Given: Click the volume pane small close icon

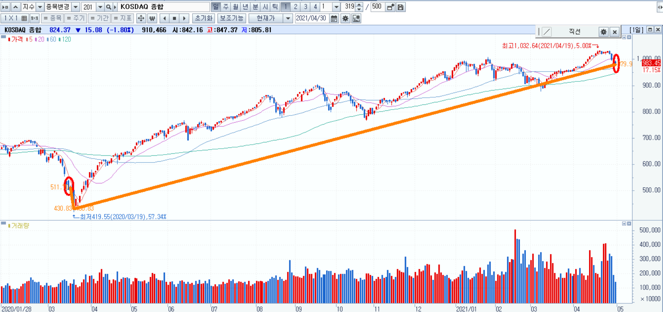Looking at the screenshot, I should [x=629, y=224].
